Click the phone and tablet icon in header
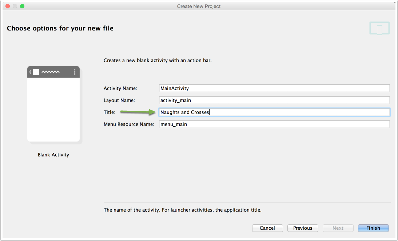 pos(379,28)
